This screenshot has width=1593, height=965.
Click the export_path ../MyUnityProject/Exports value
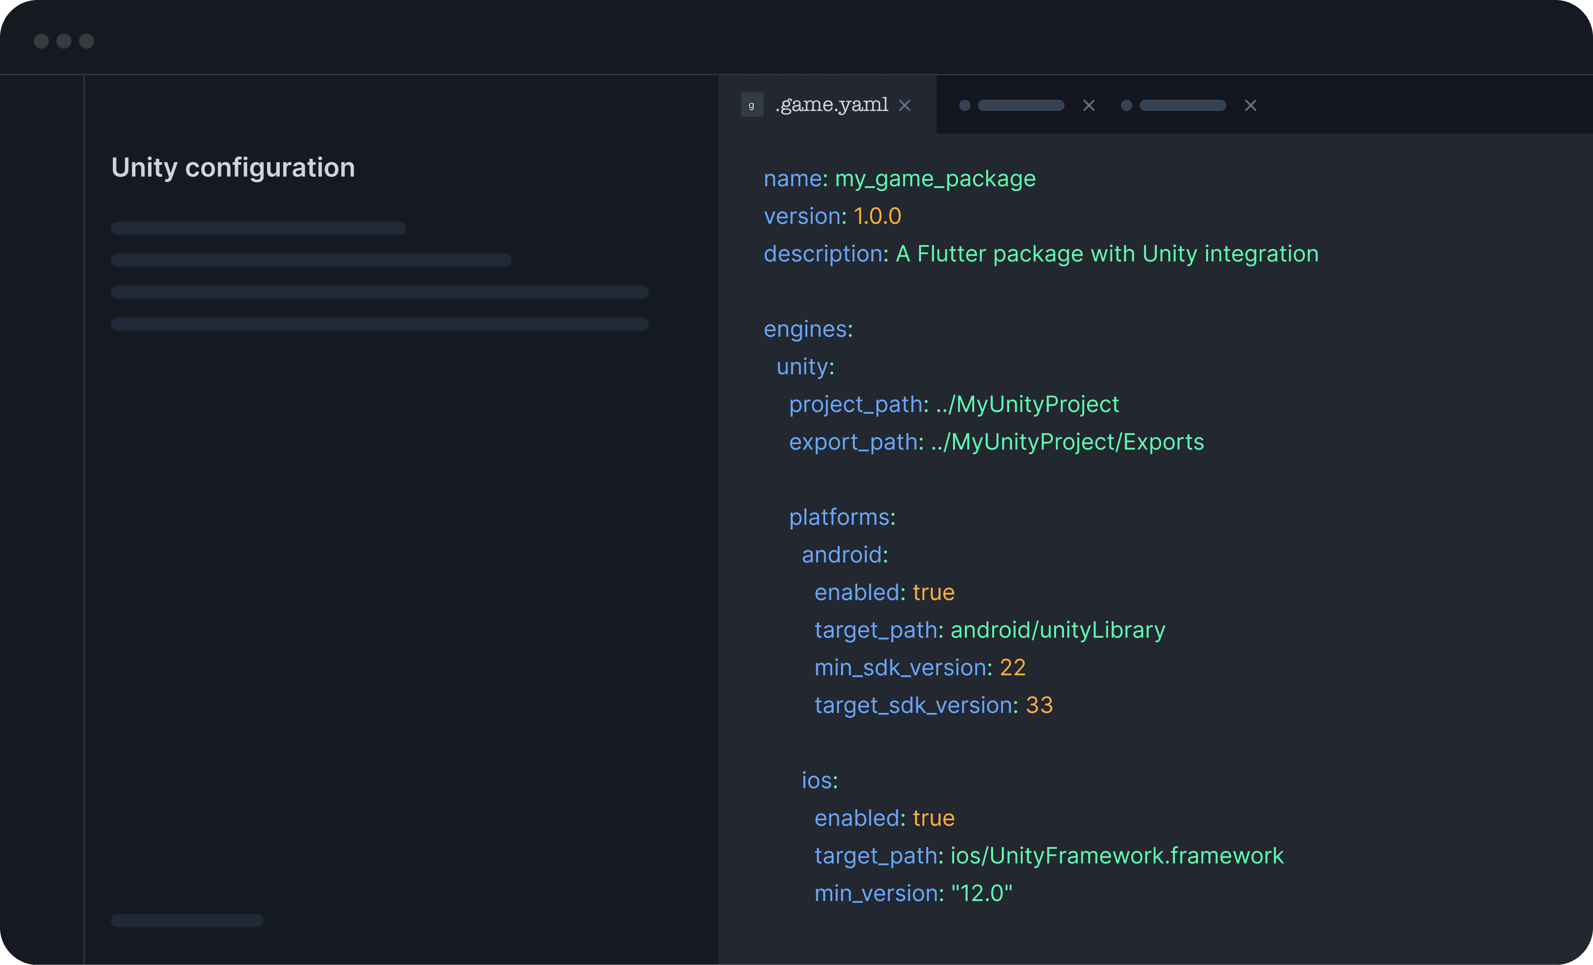point(1067,442)
